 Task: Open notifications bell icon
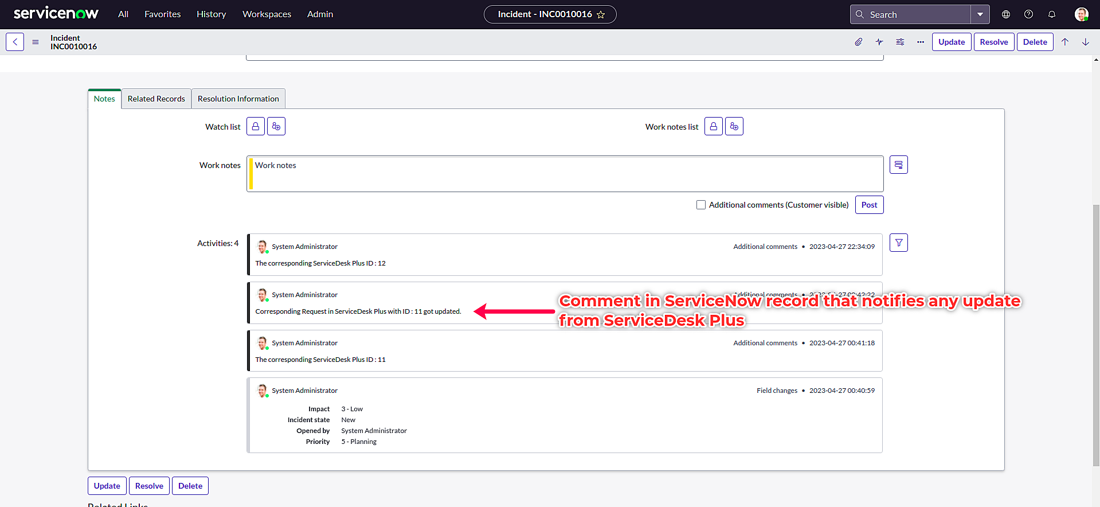1051,14
